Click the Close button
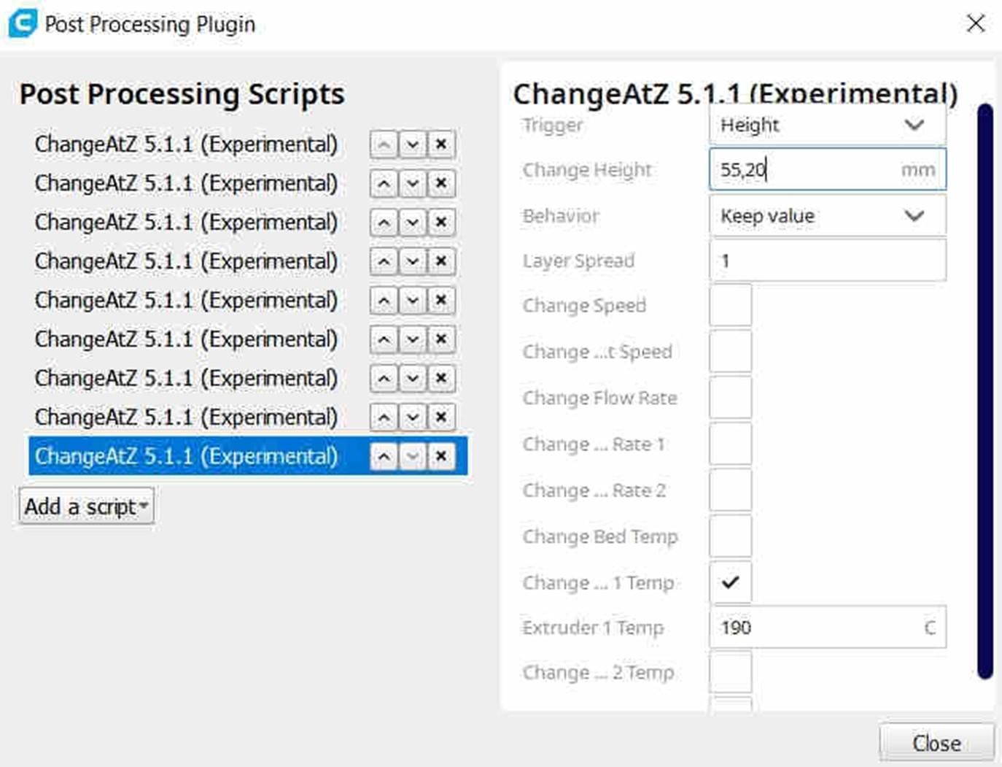Image resolution: width=1002 pixels, height=767 pixels. [x=936, y=743]
